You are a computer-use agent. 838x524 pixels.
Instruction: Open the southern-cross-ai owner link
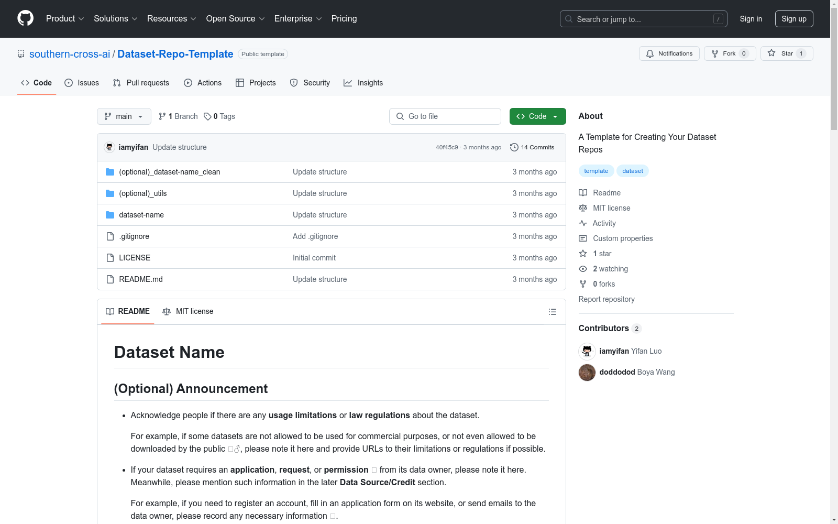(70, 54)
